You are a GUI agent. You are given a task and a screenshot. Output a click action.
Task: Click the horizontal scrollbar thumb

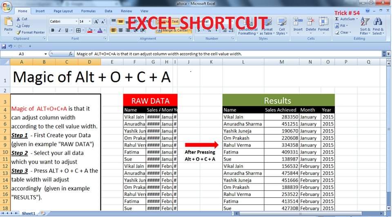tap(300, 213)
